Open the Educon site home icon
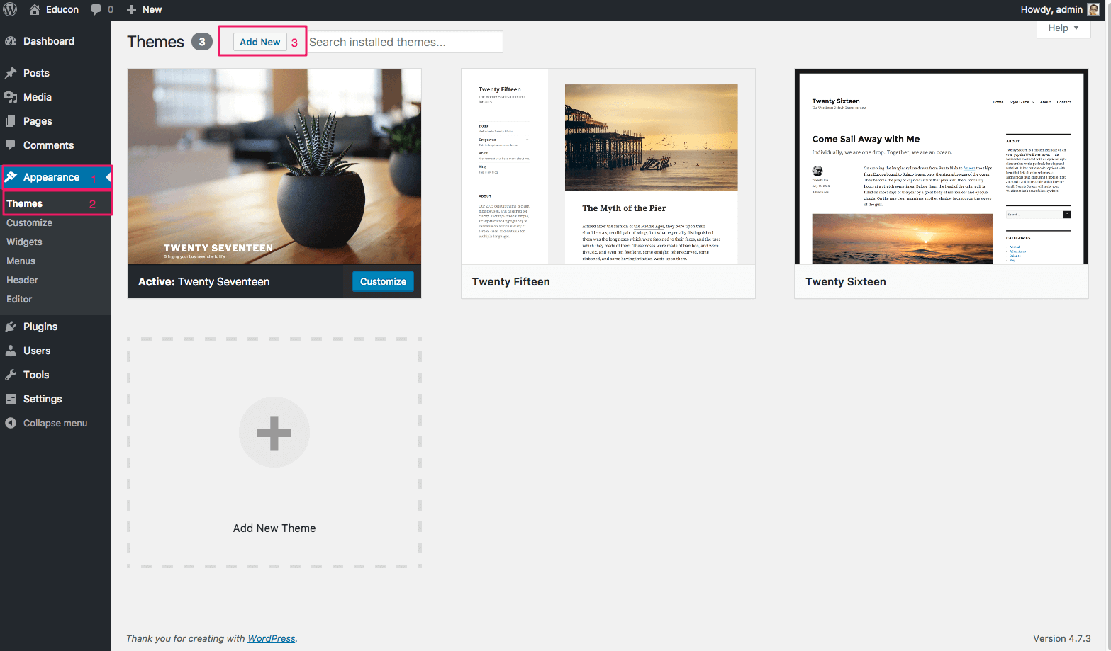The width and height of the screenshot is (1111, 651). pyautogui.click(x=34, y=9)
